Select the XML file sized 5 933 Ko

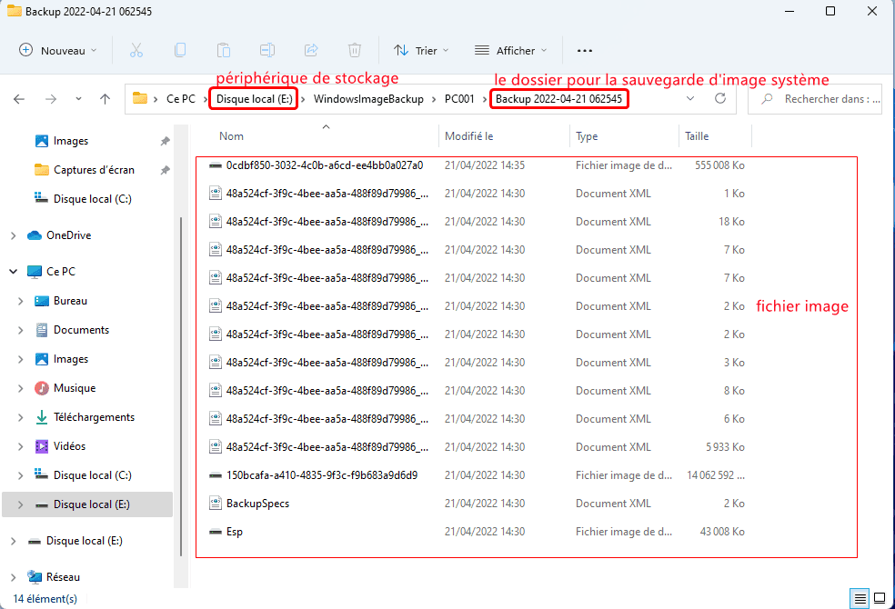[x=477, y=447]
